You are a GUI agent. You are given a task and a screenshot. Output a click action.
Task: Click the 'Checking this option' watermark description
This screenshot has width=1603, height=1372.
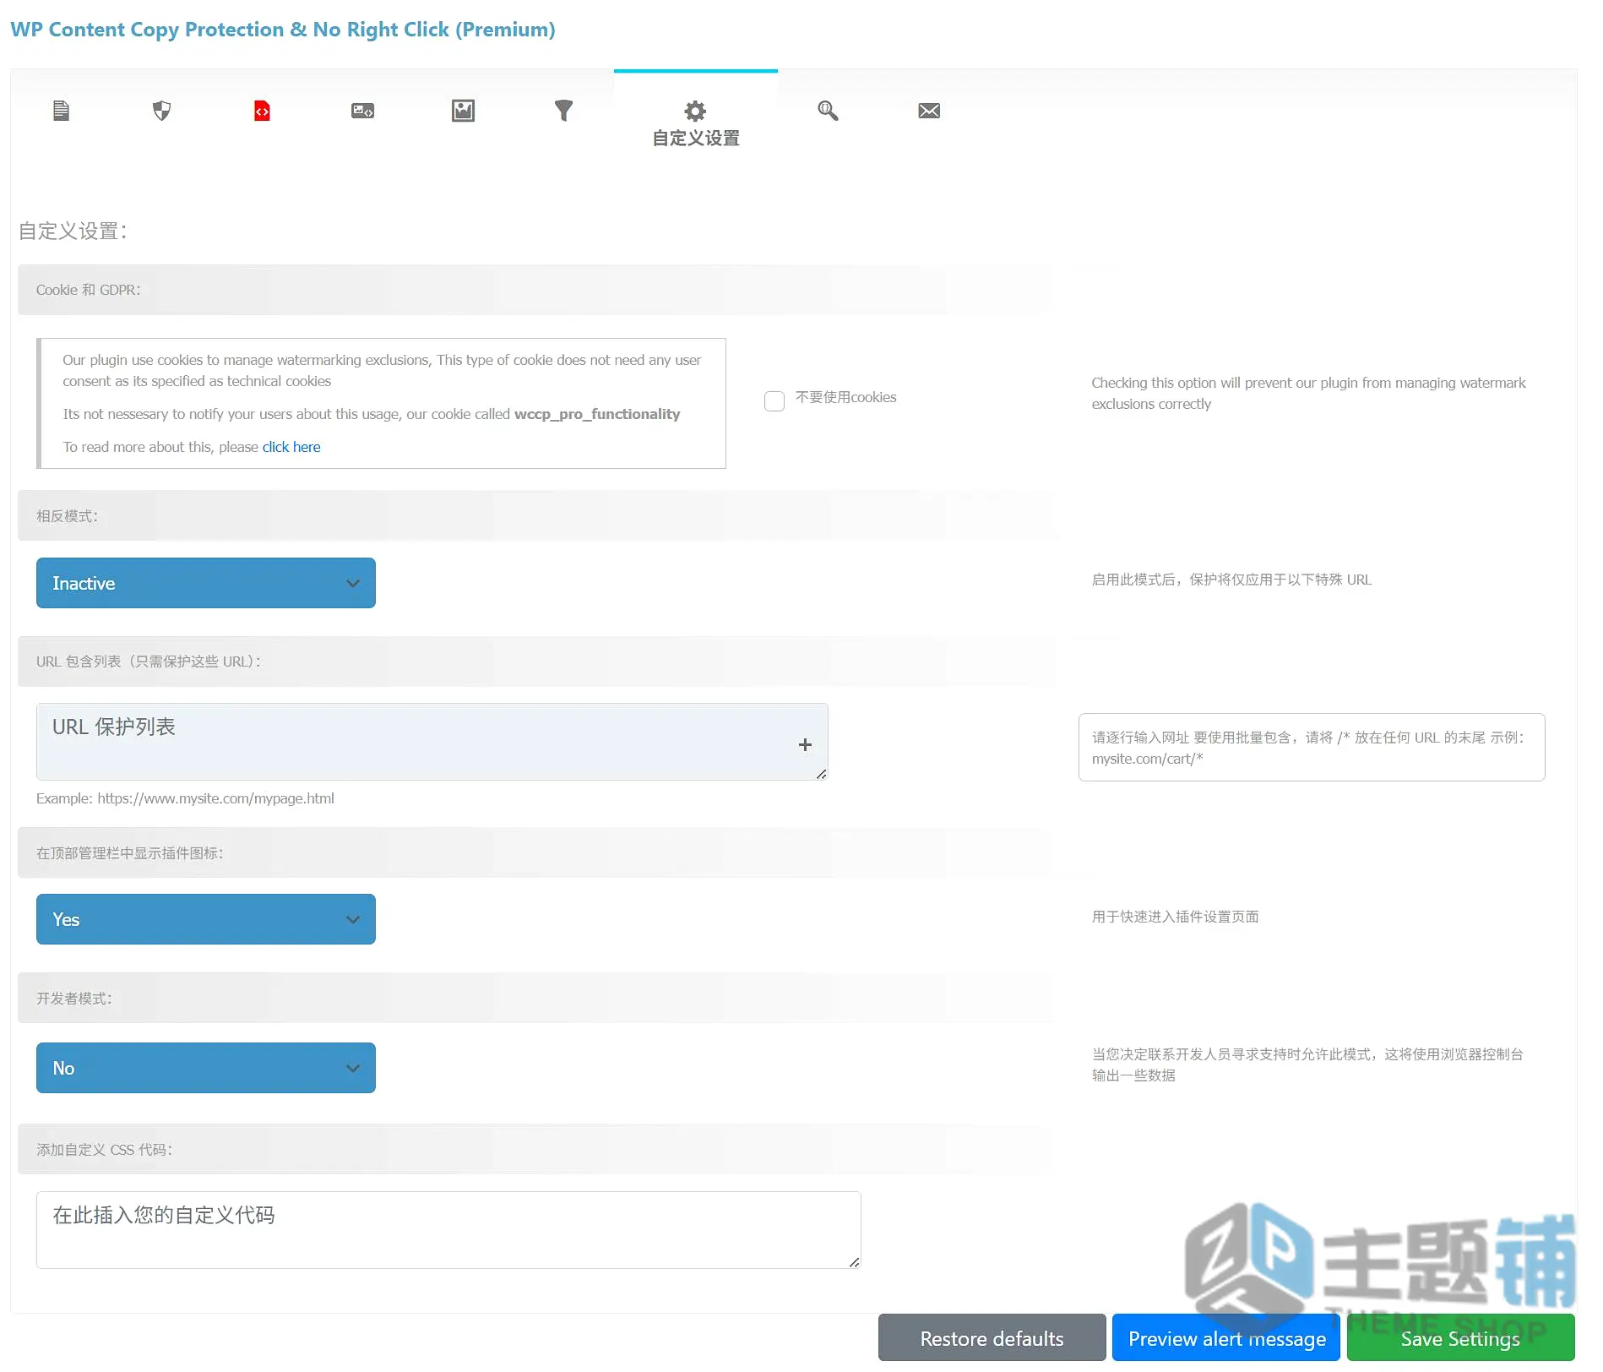tap(1308, 393)
